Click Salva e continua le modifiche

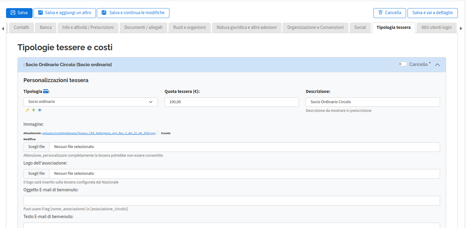pyautogui.click(x=133, y=13)
